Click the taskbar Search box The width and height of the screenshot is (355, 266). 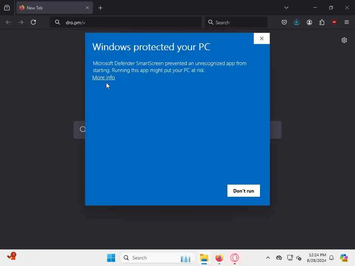(x=158, y=258)
